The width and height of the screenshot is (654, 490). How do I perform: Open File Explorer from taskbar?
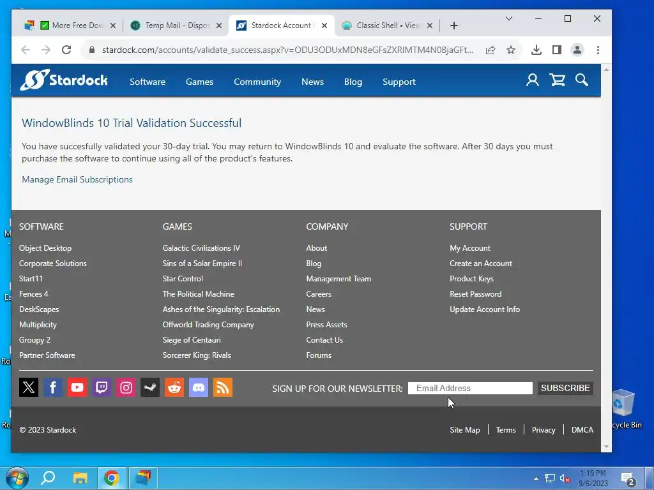point(80,477)
